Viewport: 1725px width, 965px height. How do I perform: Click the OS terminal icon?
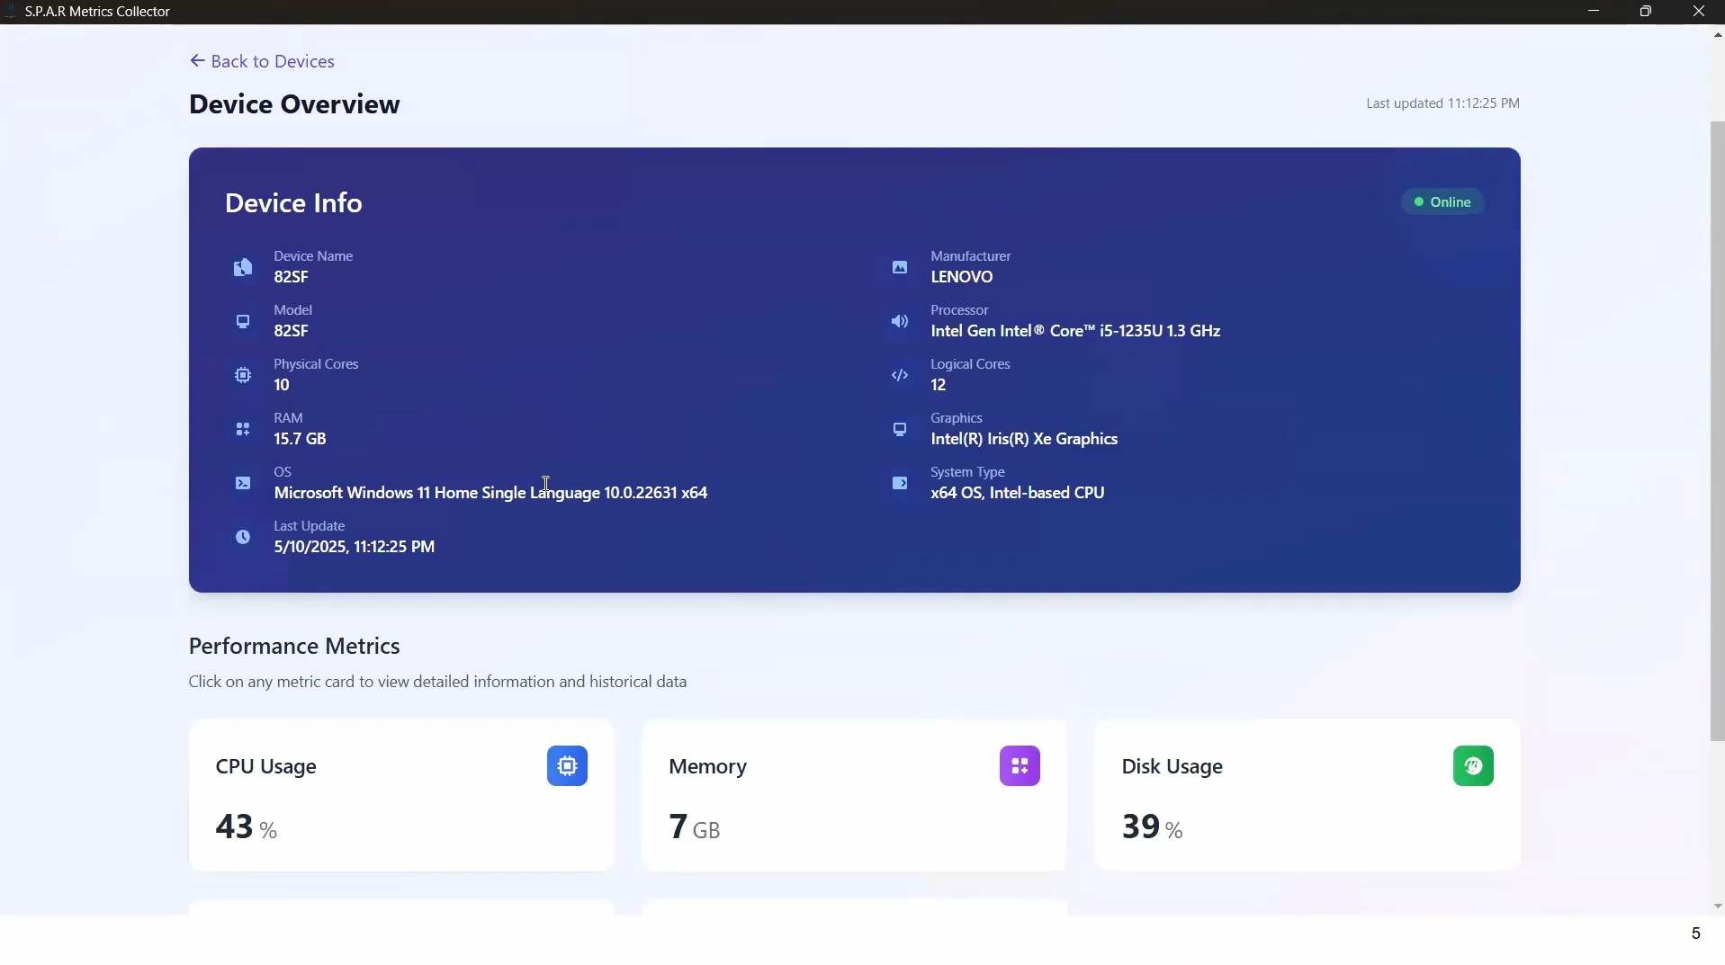[x=243, y=483]
